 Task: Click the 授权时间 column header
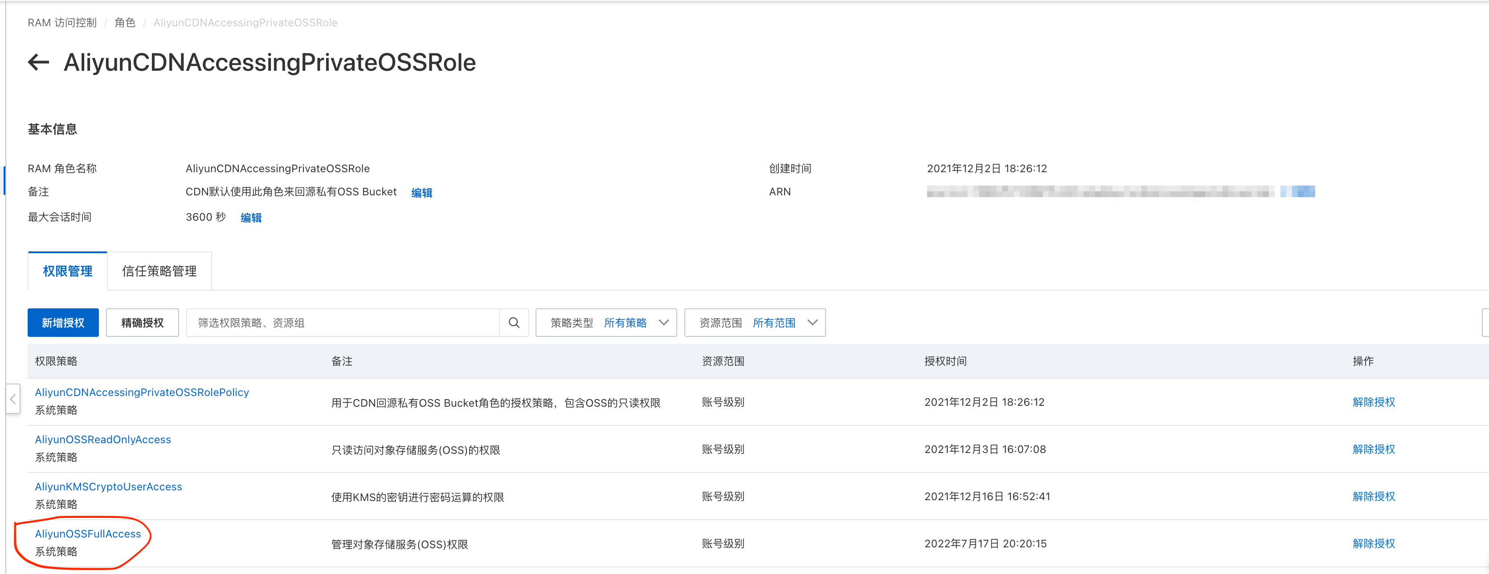click(x=945, y=361)
